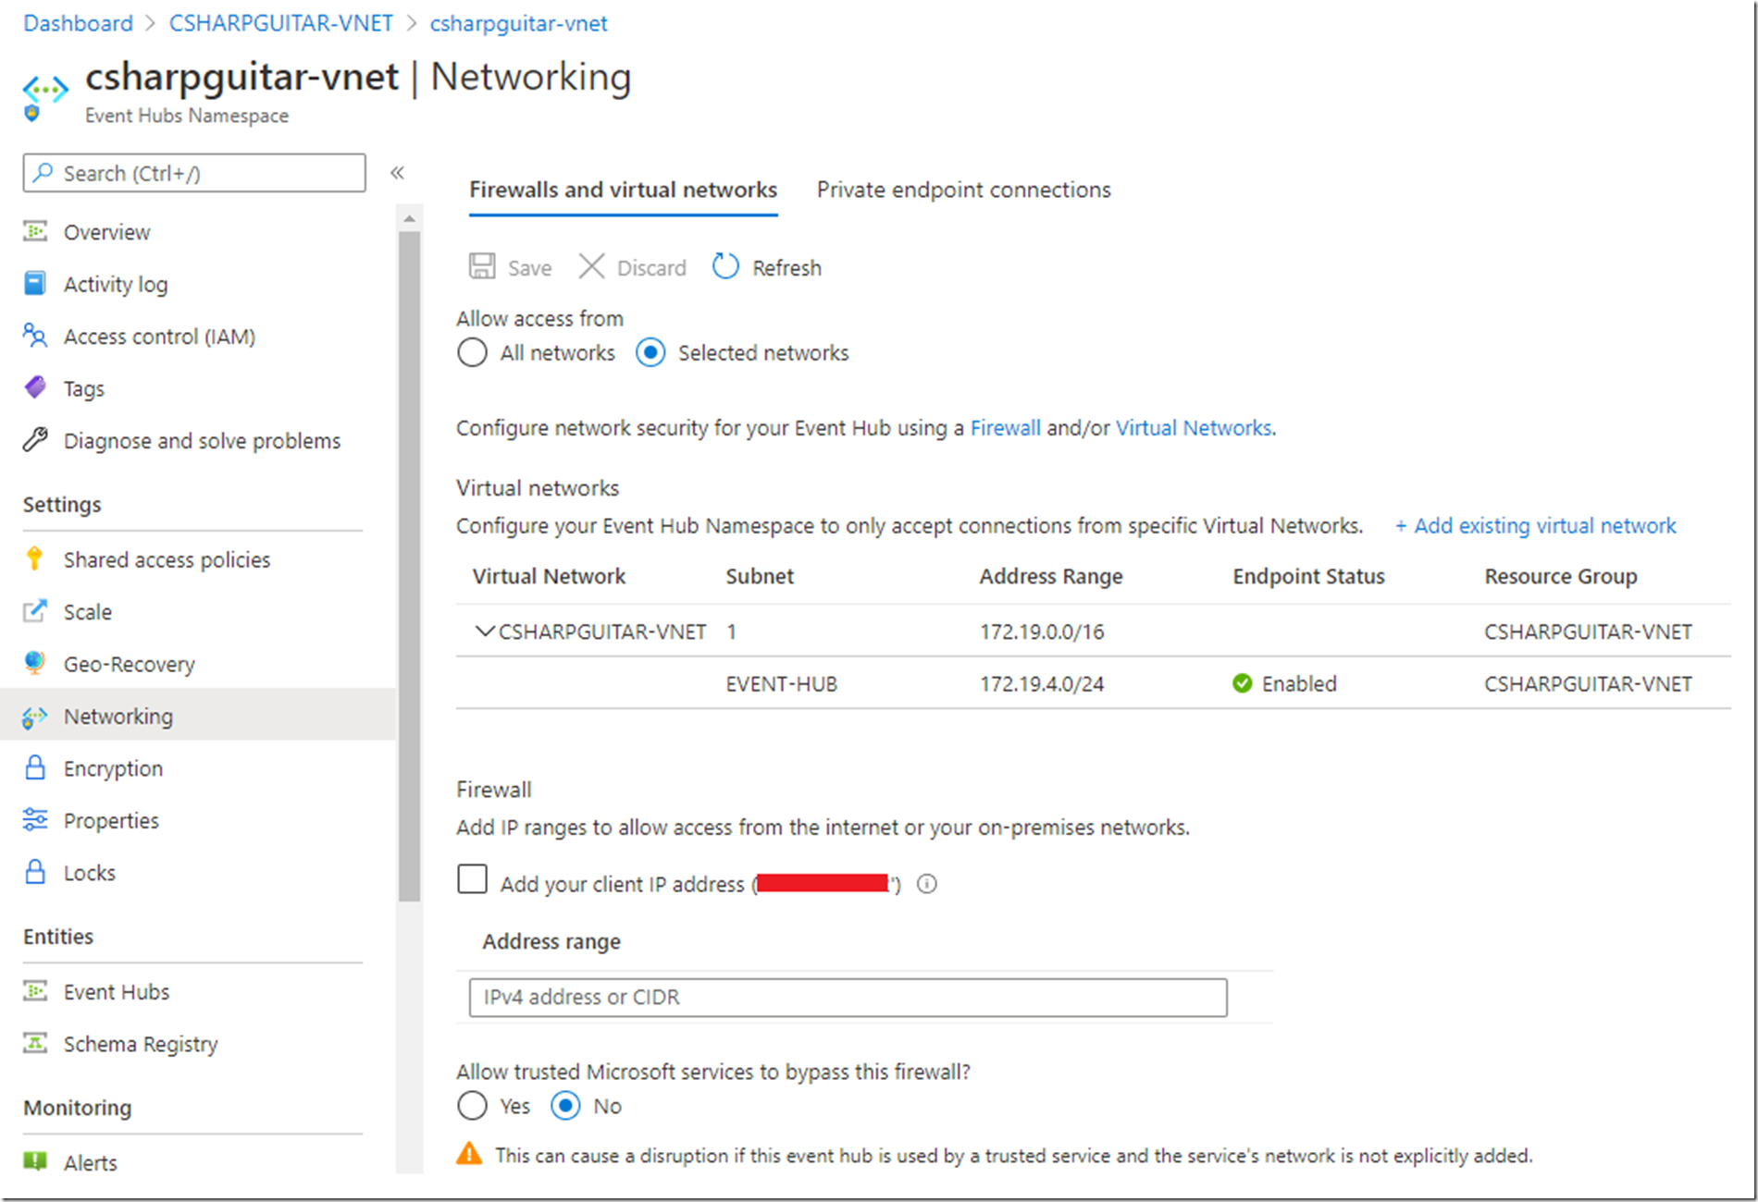Click the Activity log icon
1758x1202 pixels.
(x=35, y=283)
